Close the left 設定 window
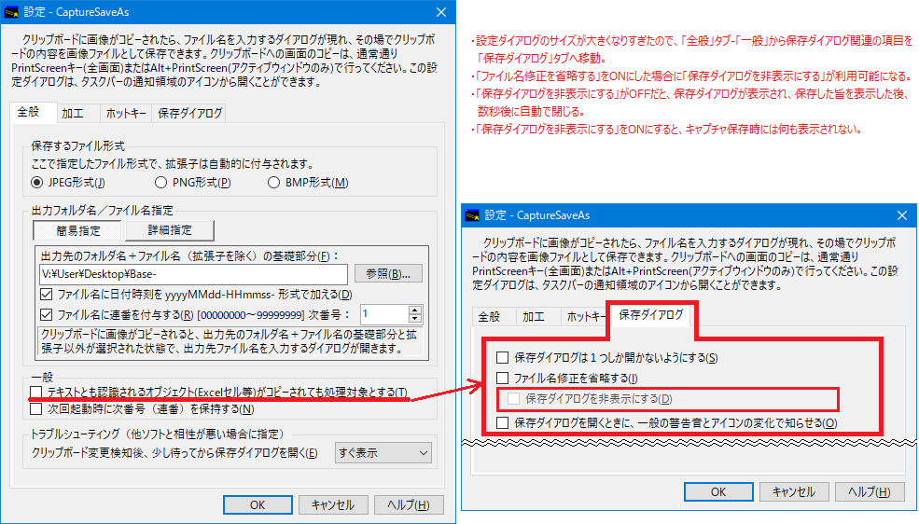The height and width of the screenshot is (524, 919). pos(441,12)
